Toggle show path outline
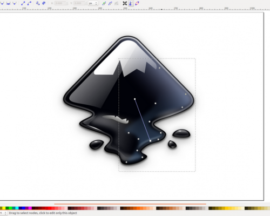 pyautogui.click(x=137, y=3)
